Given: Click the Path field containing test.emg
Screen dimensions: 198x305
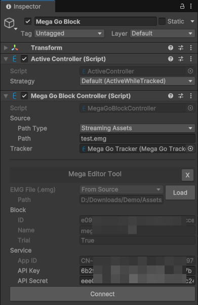Looking at the screenshot, I should click(x=137, y=138).
